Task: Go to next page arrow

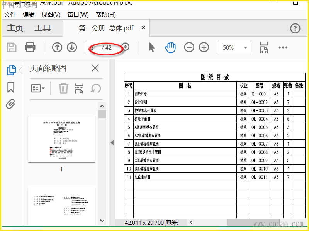Action: (72, 47)
